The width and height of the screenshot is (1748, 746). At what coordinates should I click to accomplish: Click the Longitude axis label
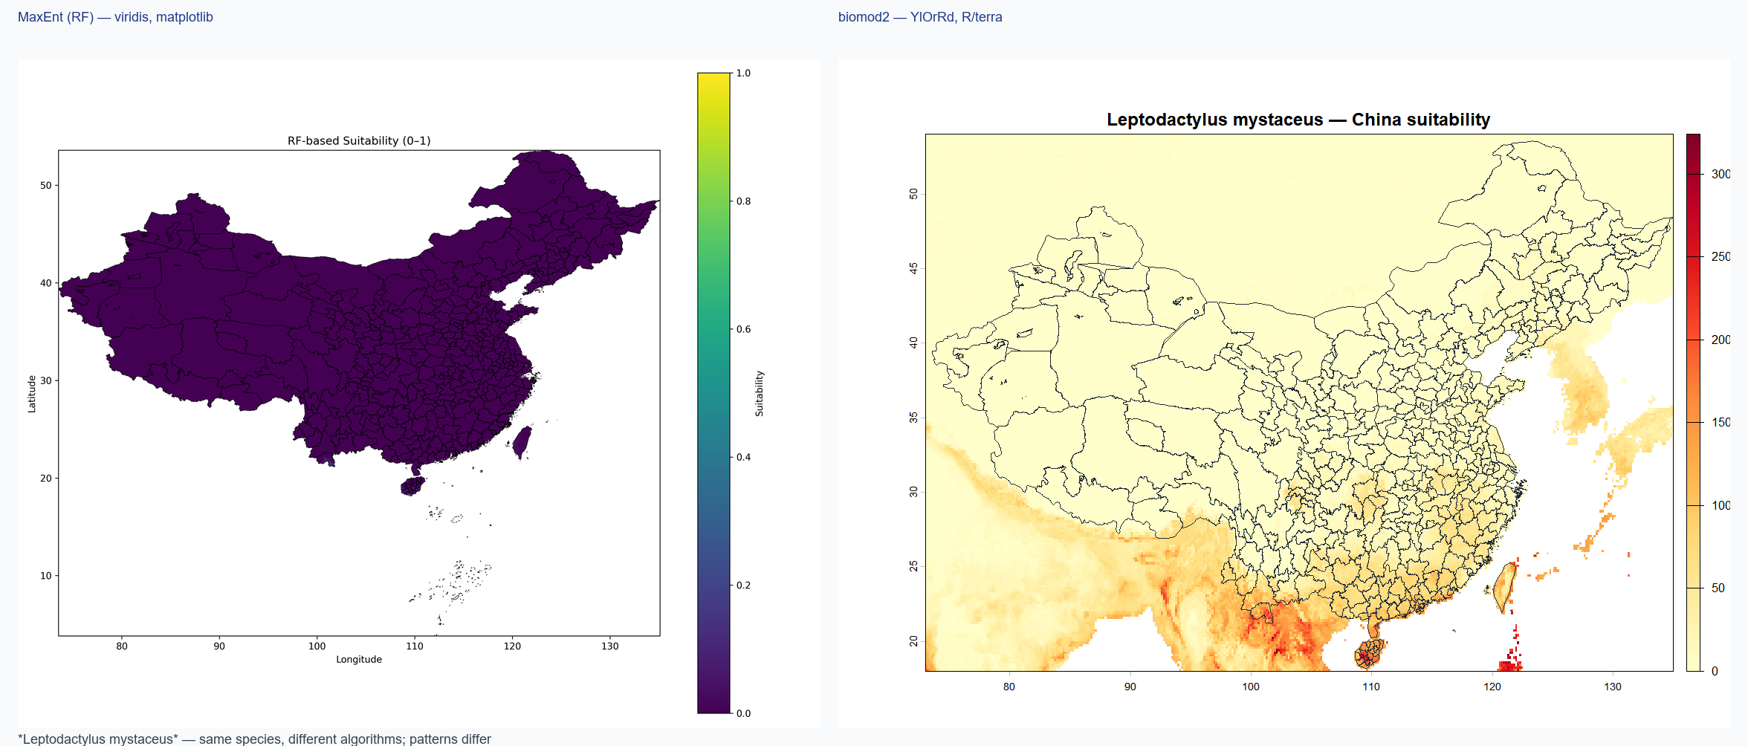tap(359, 659)
